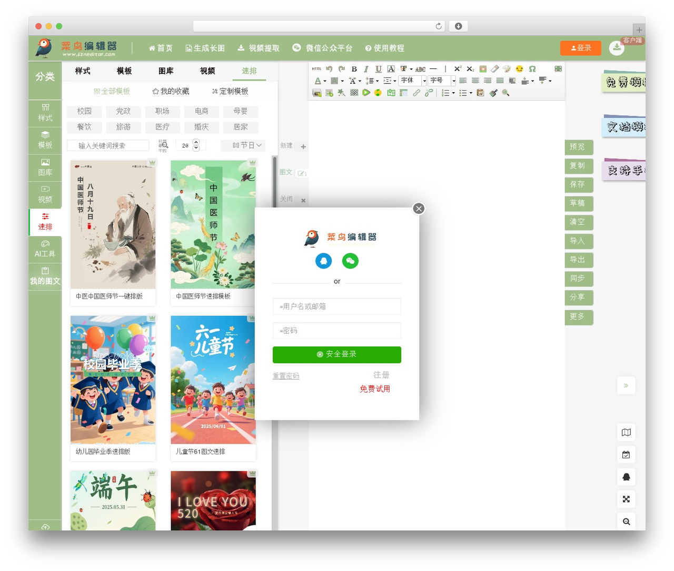
Task: Insert multiple images icon
Action: pyautogui.click(x=317, y=93)
